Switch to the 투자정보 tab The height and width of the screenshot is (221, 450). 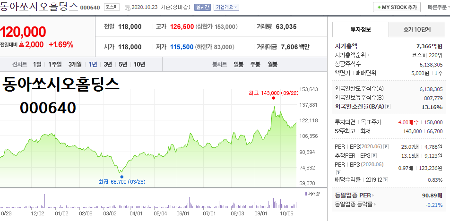coord(361,29)
